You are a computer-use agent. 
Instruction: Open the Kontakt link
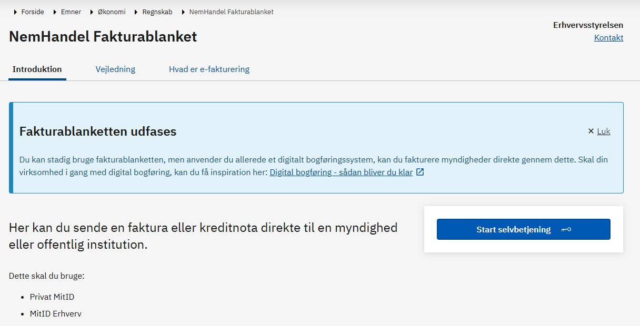tap(608, 38)
